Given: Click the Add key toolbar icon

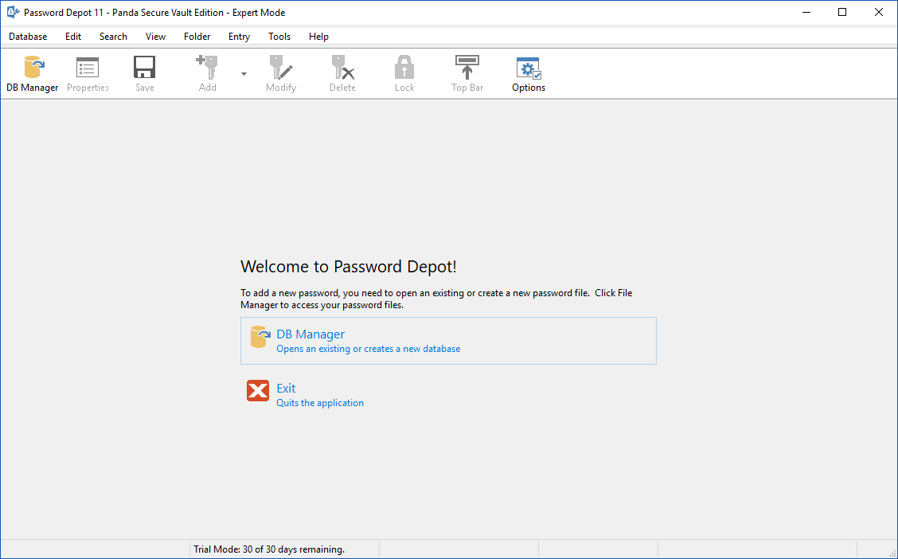Looking at the screenshot, I should tap(207, 68).
